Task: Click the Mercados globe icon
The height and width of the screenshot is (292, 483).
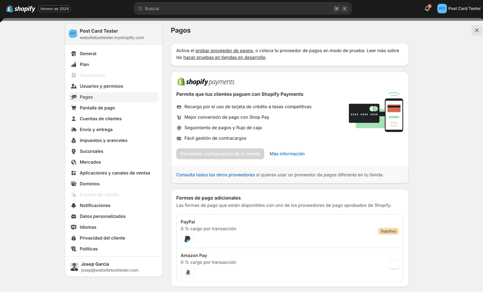Action: tap(73, 162)
